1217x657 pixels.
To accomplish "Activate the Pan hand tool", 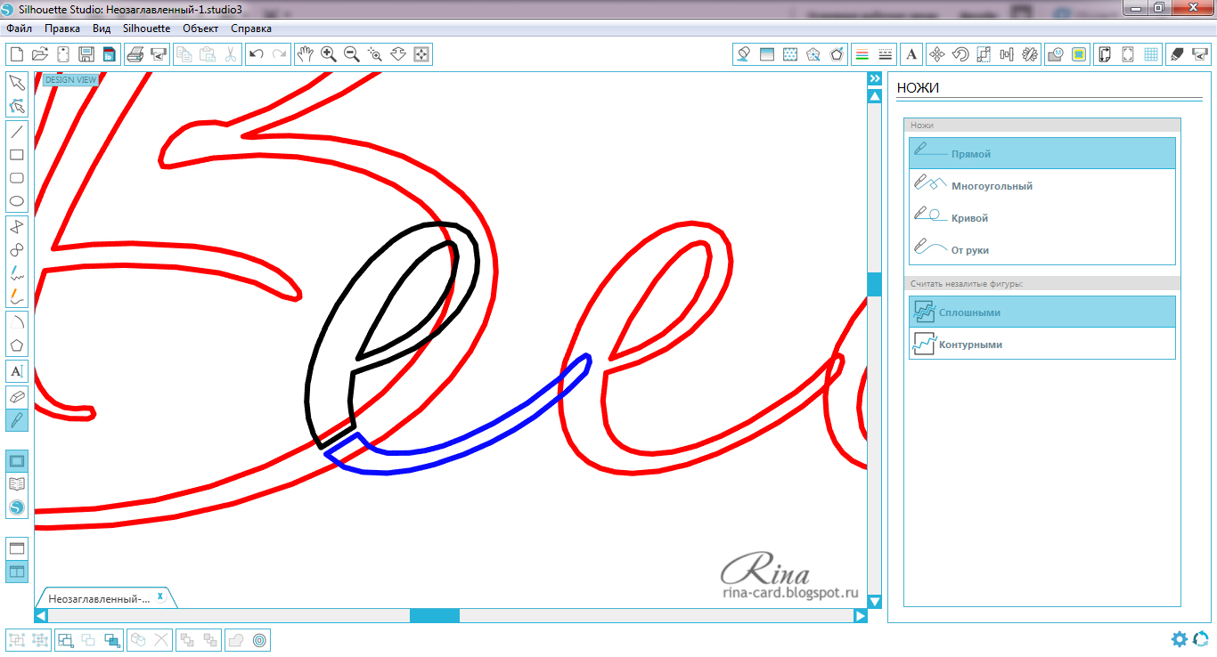I will pos(306,54).
